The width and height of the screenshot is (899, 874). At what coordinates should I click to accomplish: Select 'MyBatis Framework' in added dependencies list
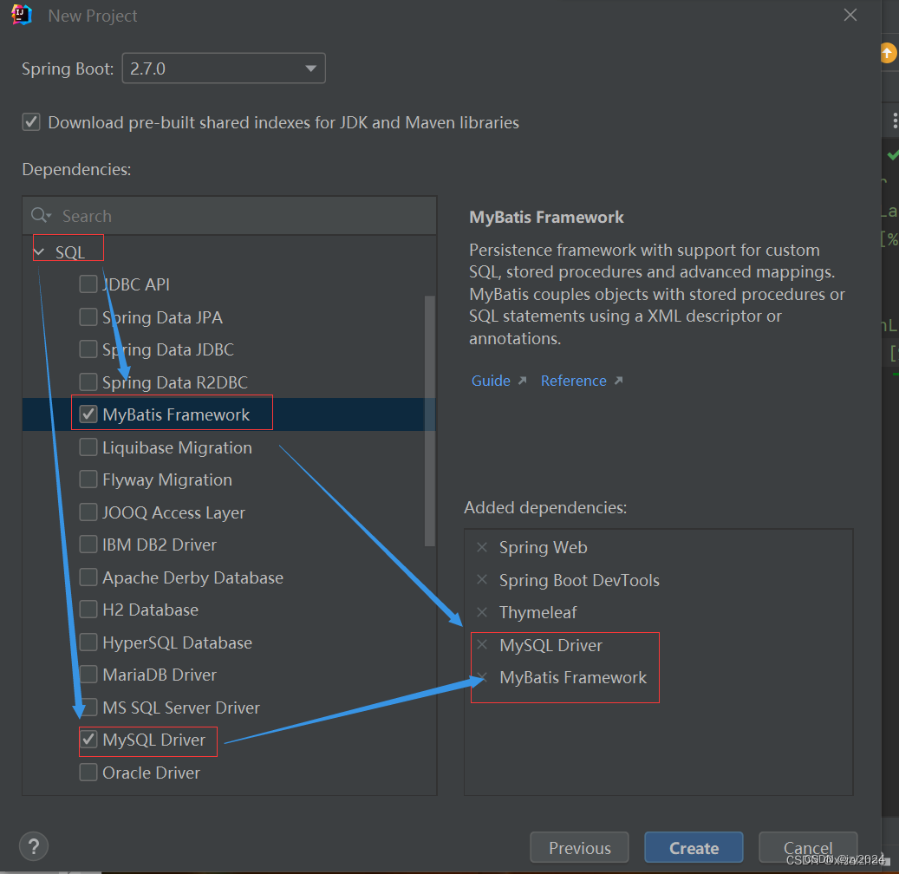573,677
